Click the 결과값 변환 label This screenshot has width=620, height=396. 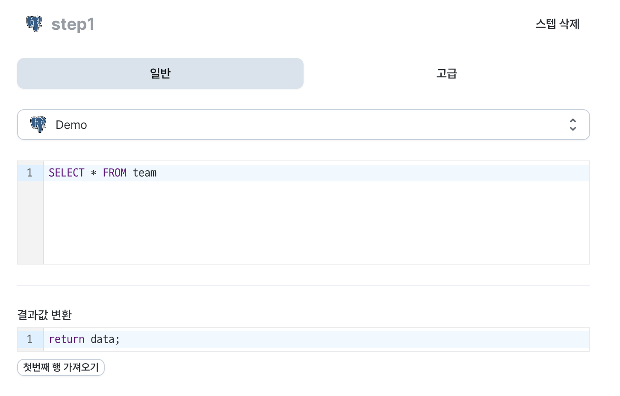(44, 315)
